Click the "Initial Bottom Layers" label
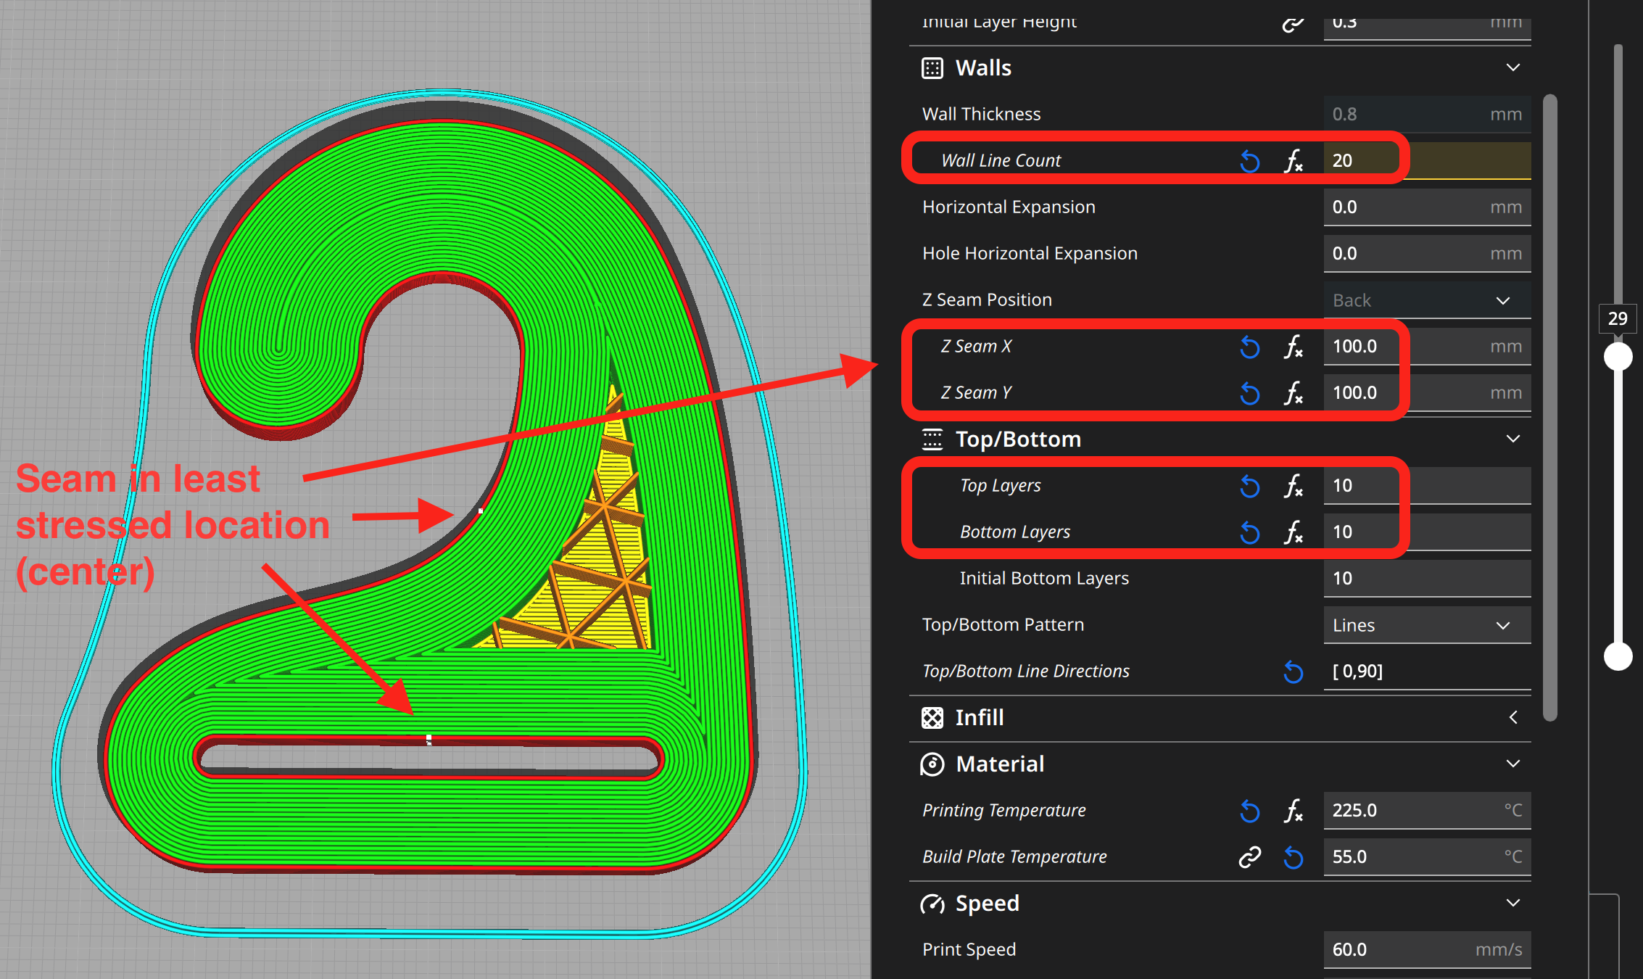This screenshot has width=1643, height=979. pos(1044,579)
